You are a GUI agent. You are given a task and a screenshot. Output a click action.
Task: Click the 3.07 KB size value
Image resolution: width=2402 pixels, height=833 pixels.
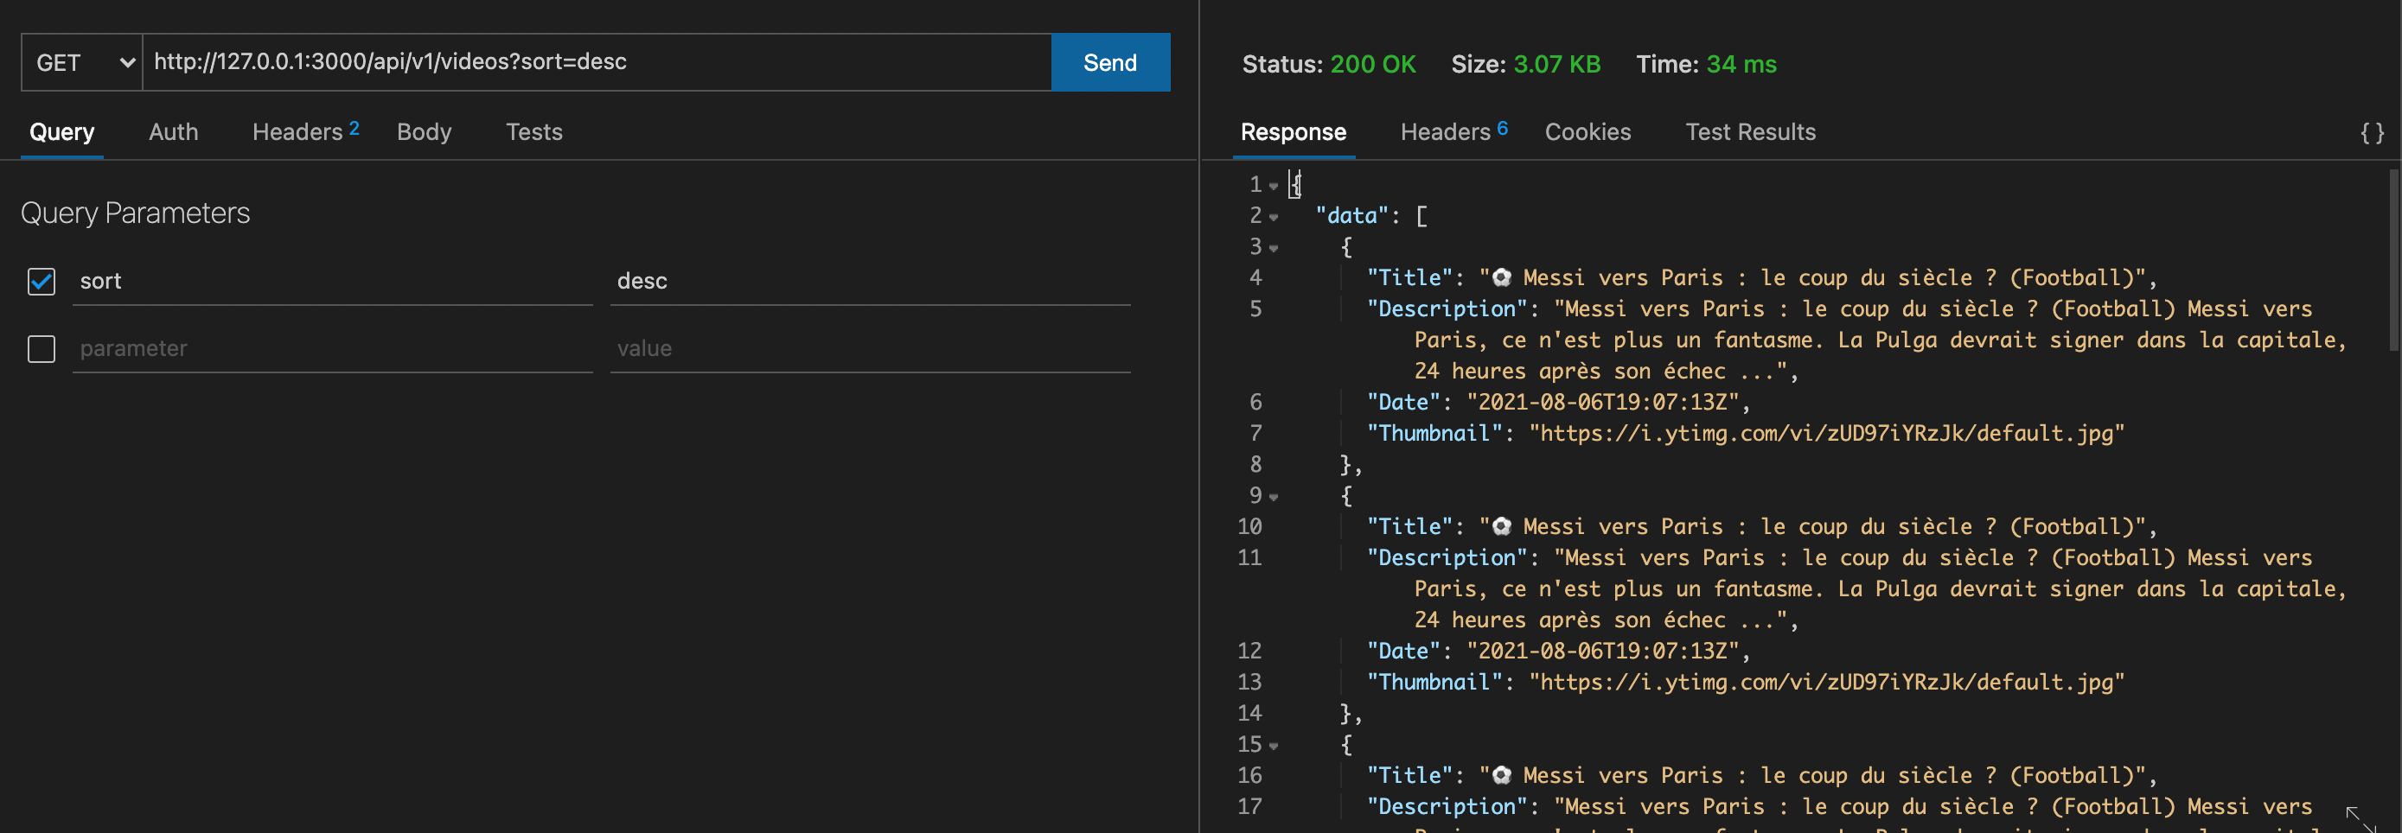[x=1556, y=64]
